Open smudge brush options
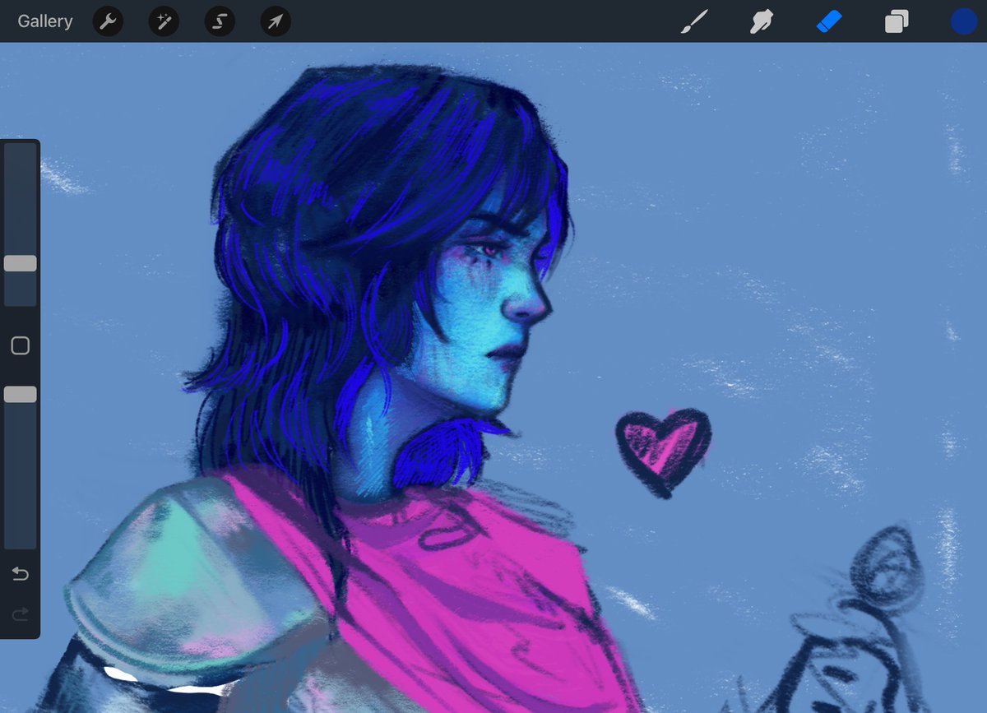This screenshot has width=987, height=713. point(761,21)
